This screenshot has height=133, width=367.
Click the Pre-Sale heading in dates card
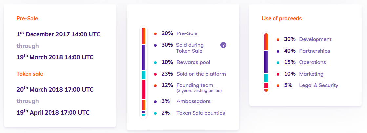click(27, 18)
